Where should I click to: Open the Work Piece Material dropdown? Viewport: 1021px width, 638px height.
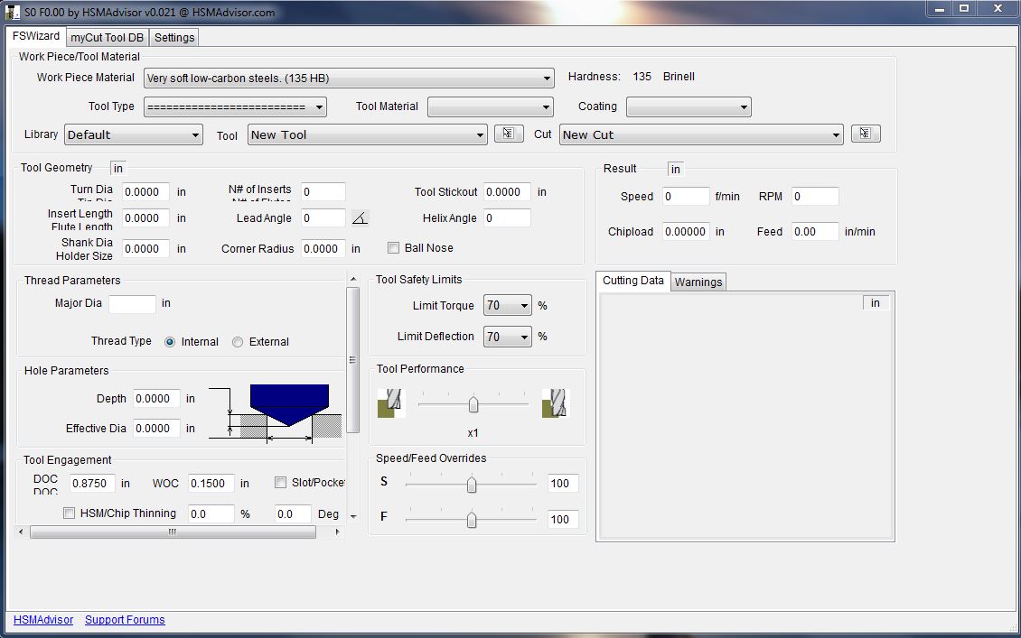coord(349,79)
